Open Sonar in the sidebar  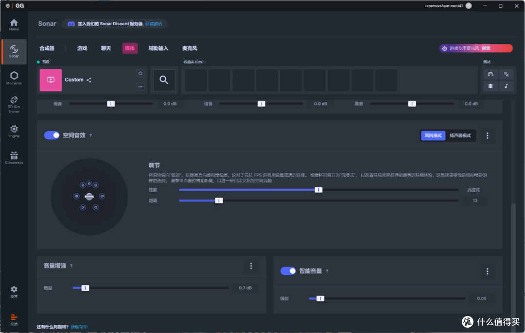14,51
